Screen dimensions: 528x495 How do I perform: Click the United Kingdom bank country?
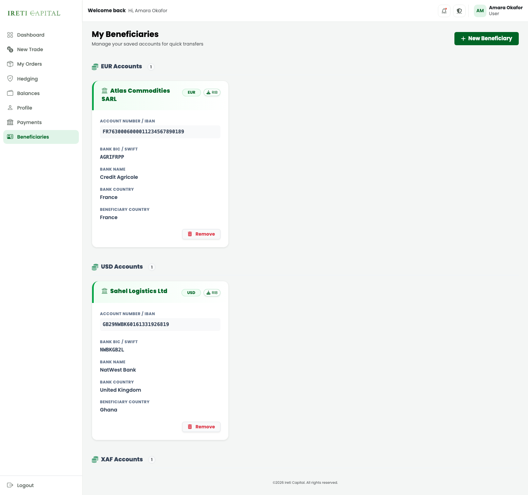tap(120, 390)
